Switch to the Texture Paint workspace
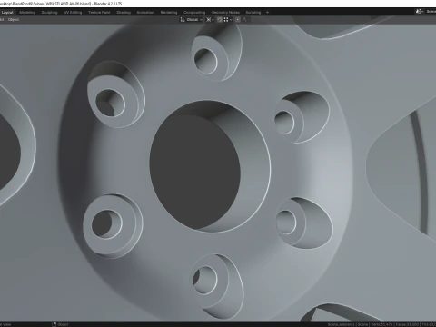436x327 pixels. pyautogui.click(x=99, y=13)
